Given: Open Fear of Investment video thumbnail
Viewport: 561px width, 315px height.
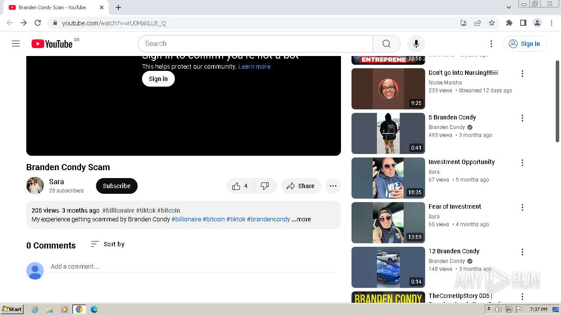Looking at the screenshot, I should 388,223.
